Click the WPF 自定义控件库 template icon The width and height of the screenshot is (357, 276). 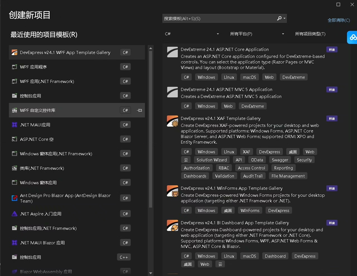coord(14,110)
